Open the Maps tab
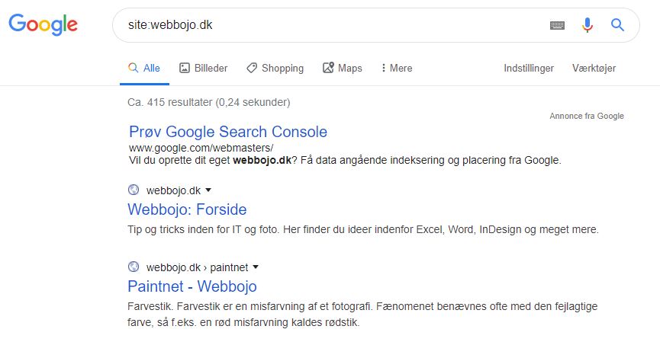The width and height of the screenshot is (660, 342). 342,68
